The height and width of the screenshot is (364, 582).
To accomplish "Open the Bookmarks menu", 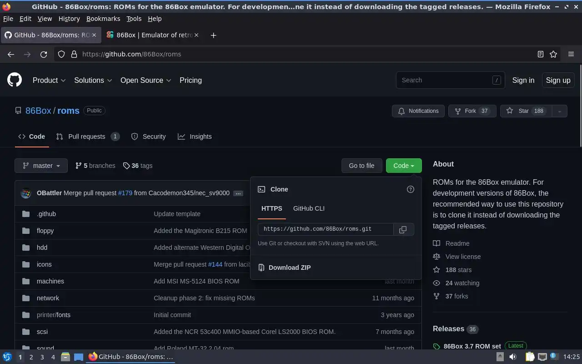I will click(x=103, y=19).
